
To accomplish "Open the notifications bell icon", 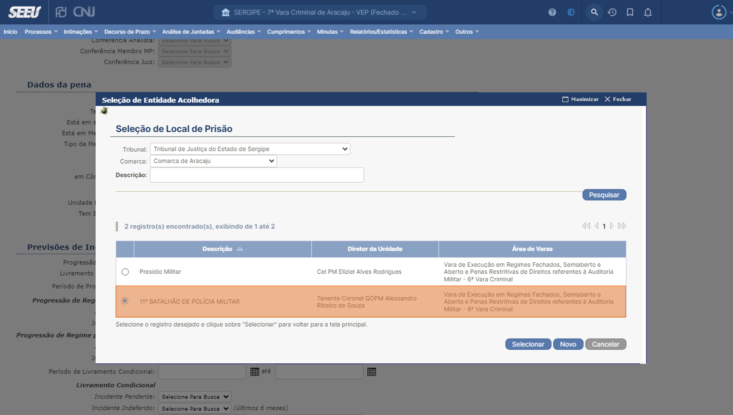I will point(648,12).
